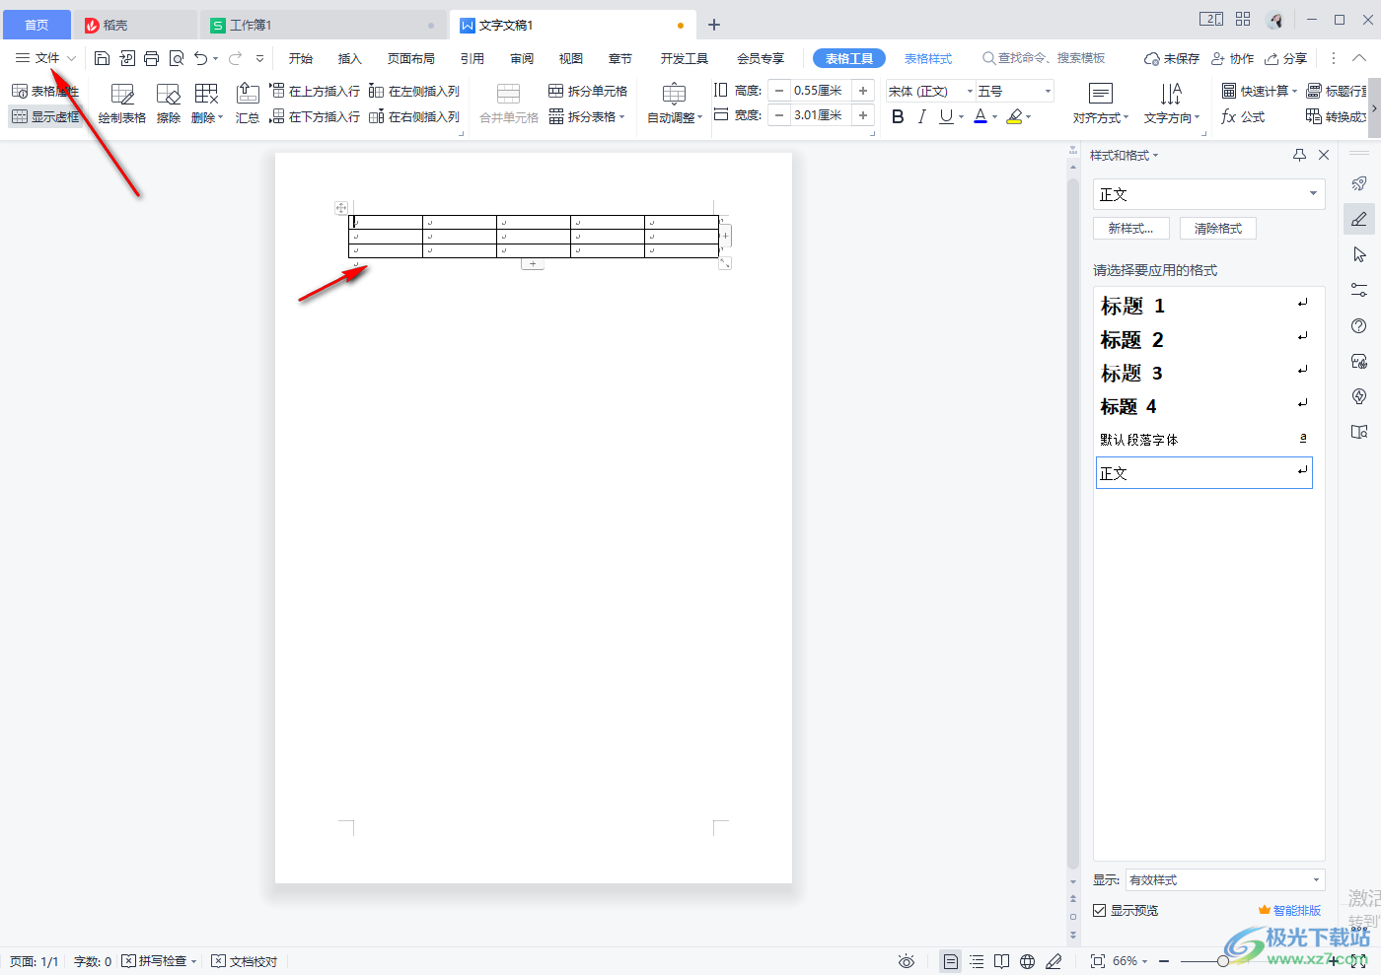
Task: Click the fx 公式 formula button
Action: point(1243,116)
